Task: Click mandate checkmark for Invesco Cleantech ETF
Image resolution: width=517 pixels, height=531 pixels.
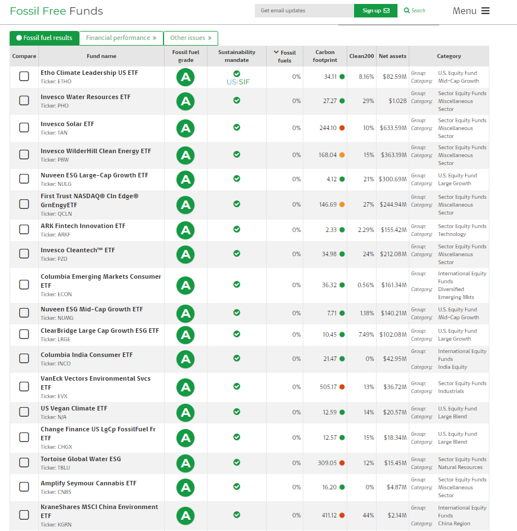Action: tap(237, 253)
